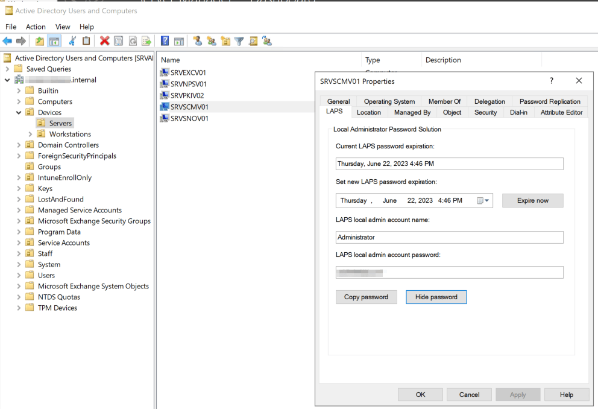The height and width of the screenshot is (409, 598).
Task: Collapse the Devices container
Action: (19, 112)
